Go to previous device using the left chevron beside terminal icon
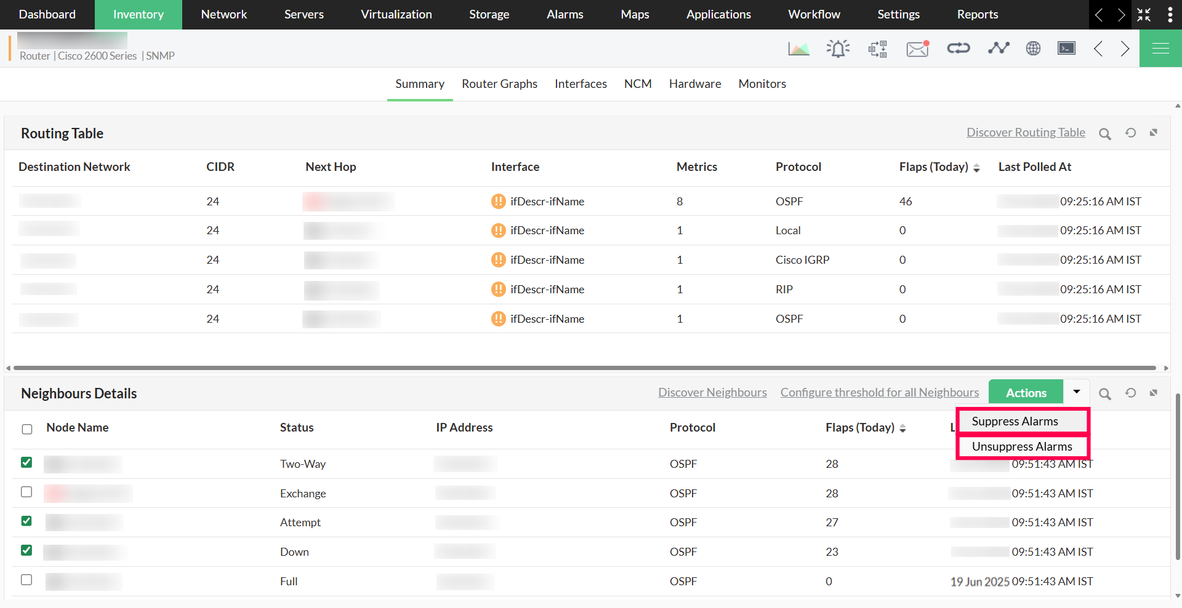The image size is (1182, 608). click(1098, 49)
